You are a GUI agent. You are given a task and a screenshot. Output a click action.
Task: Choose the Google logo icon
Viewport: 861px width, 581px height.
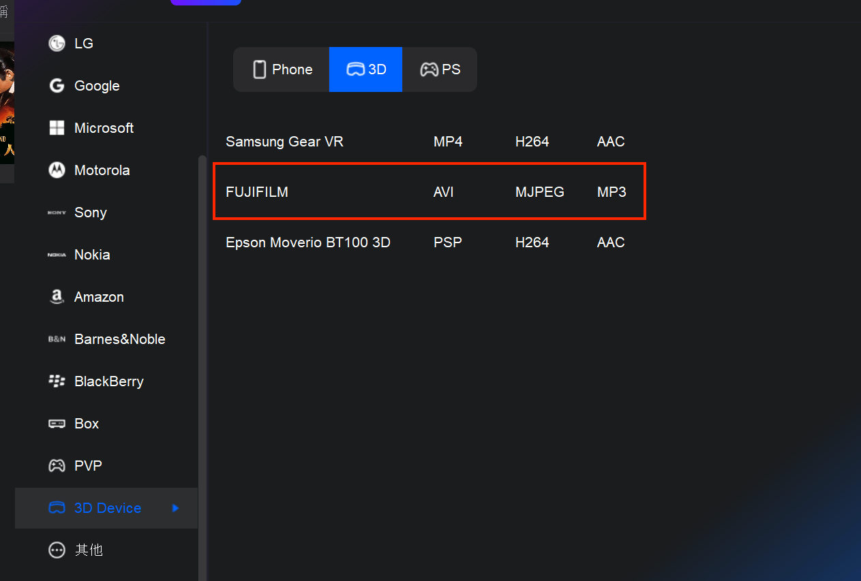[57, 86]
